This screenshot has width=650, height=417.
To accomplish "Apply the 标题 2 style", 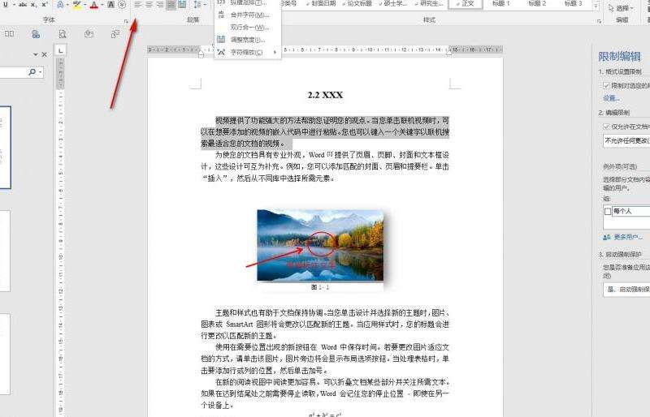I will (537, 4).
